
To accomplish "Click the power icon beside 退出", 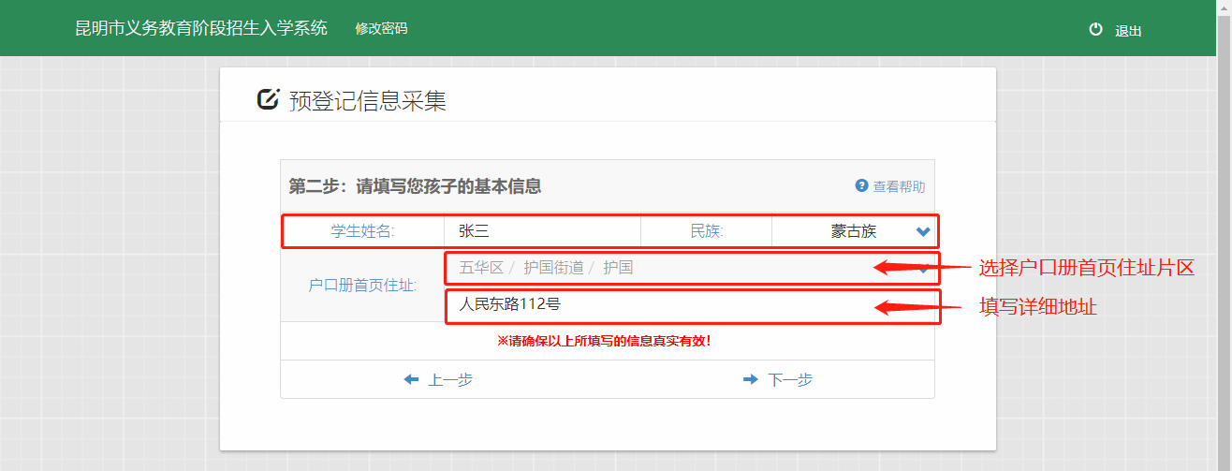I will [1096, 30].
